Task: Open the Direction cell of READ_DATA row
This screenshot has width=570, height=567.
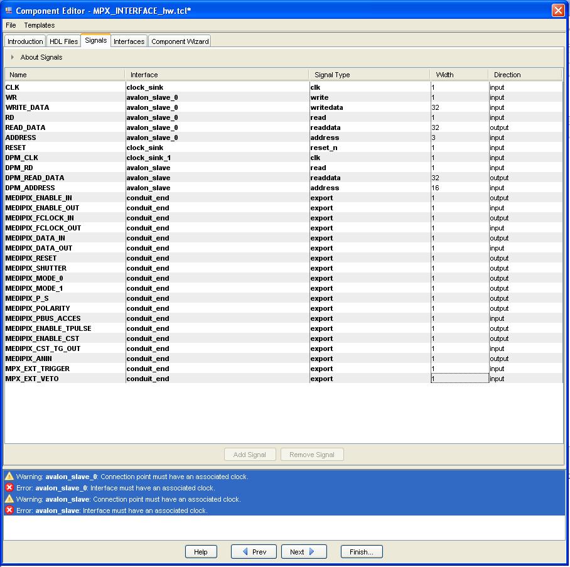Action: 525,127
